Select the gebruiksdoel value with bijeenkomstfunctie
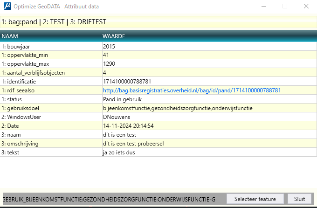 pyautogui.click(x=209, y=108)
